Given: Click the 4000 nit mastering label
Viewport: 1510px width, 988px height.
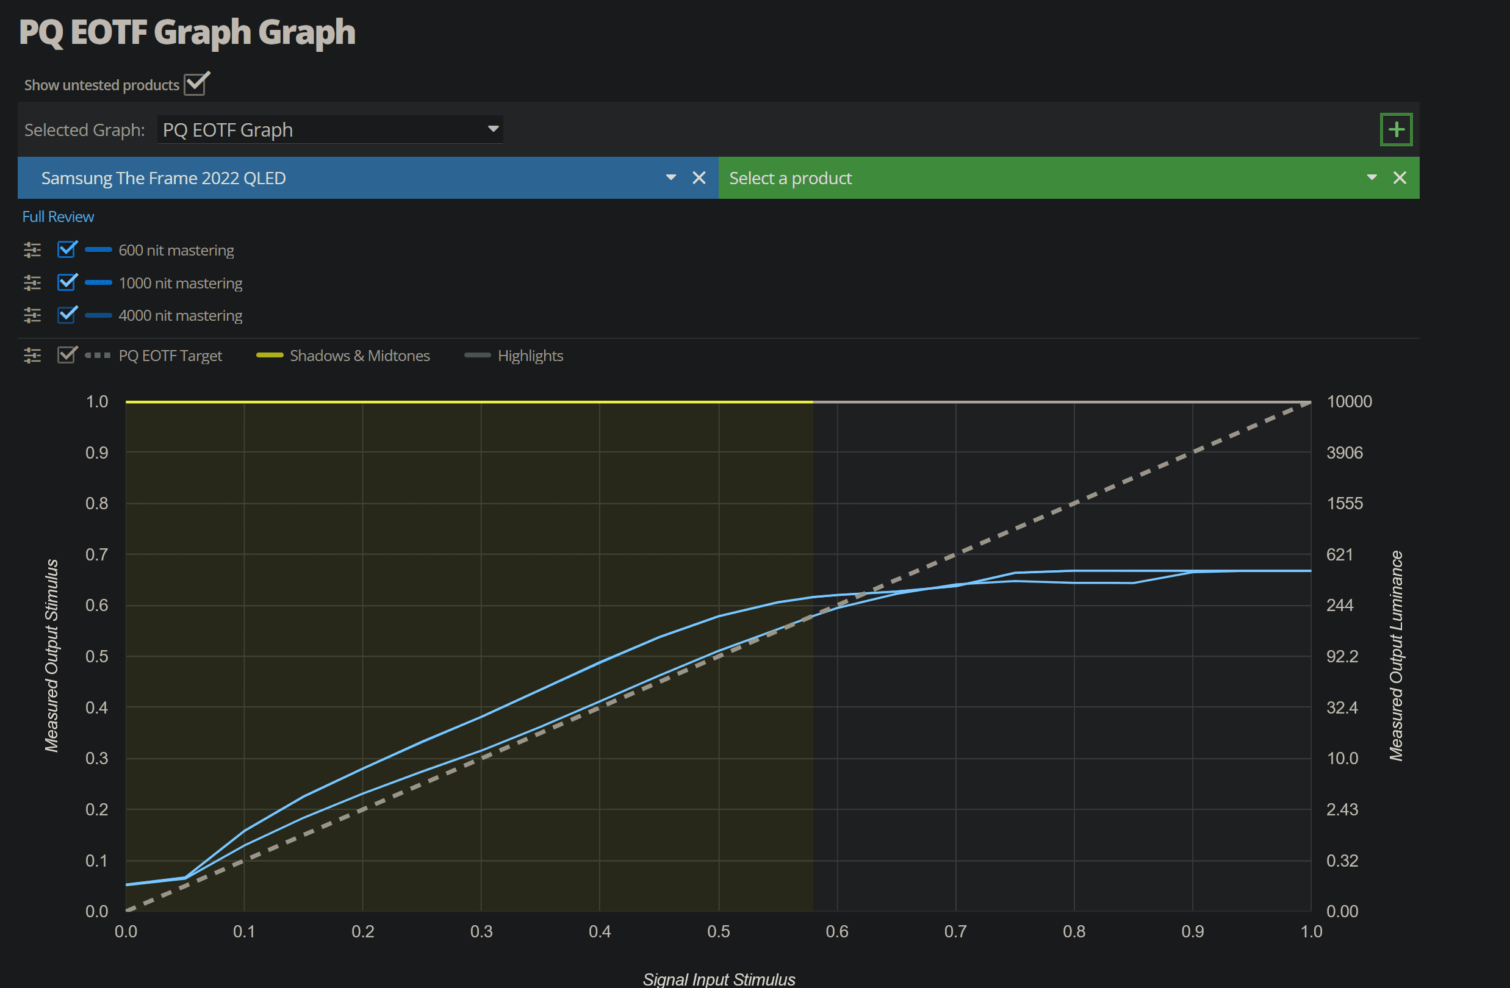Looking at the screenshot, I should pos(181,316).
